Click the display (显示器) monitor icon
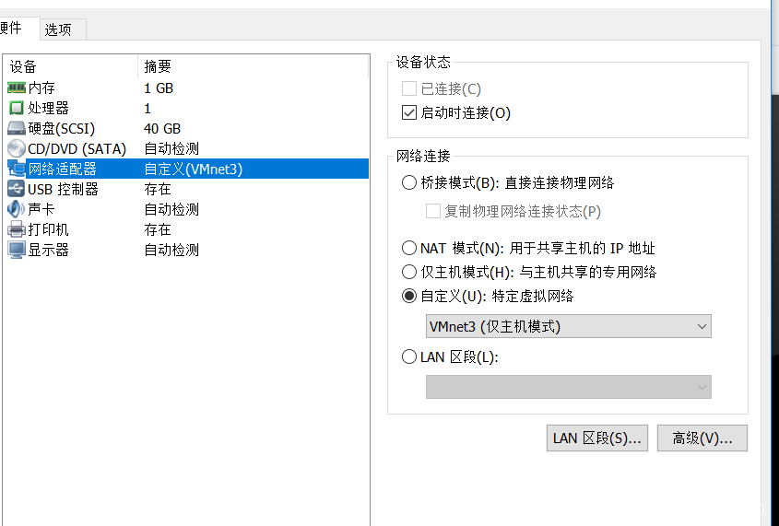 (16, 251)
